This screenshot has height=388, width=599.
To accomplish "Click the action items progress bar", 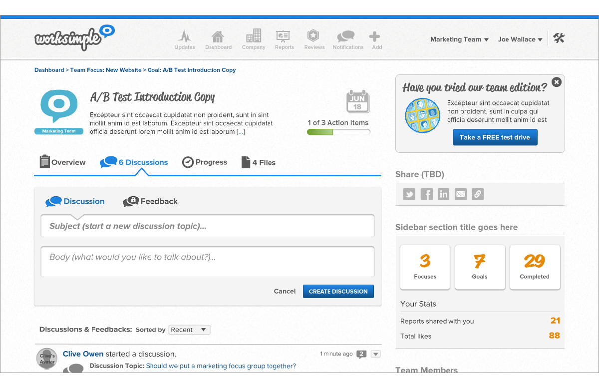I will (x=338, y=132).
